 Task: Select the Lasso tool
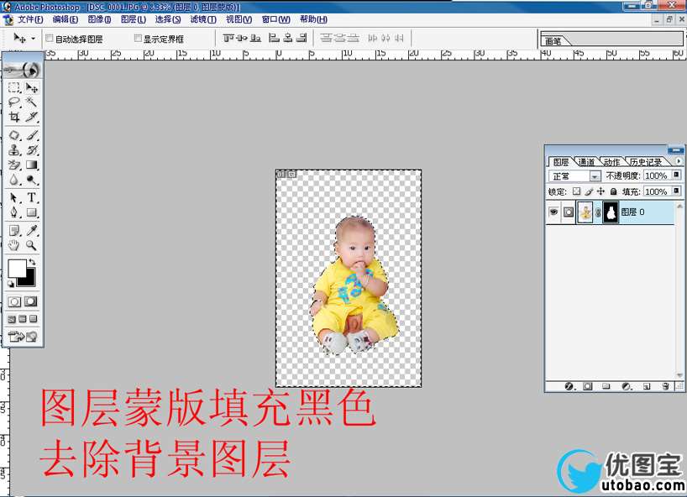click(x=14, y=102)
